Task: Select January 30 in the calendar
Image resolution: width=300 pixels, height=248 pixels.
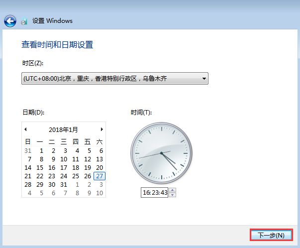Action: point(52,184)
